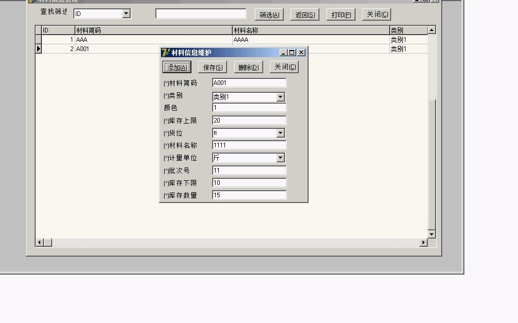Click the 颜色 input field
The height and width of the screenshot is (323, 518).
click(x=249, y=108)
